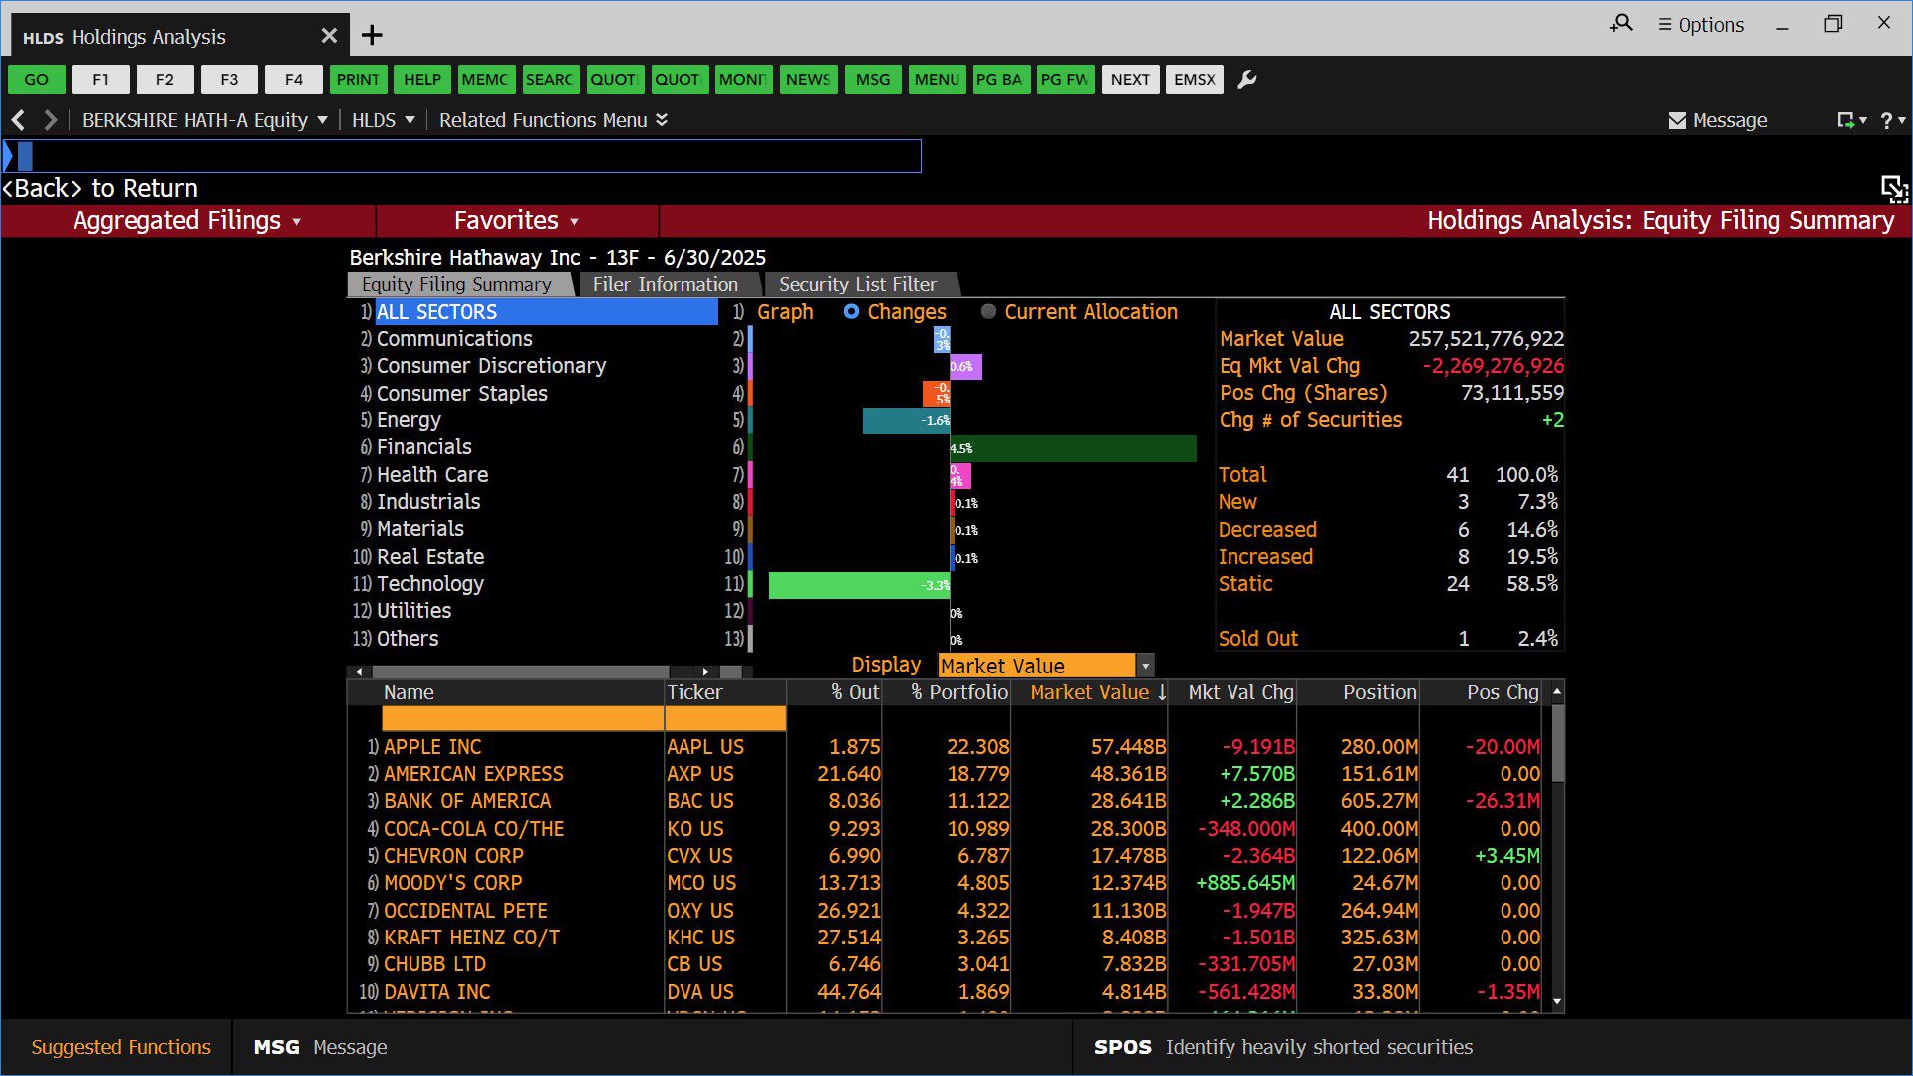
Task: Switch to Filer Information tab
Action: (x=666, y=285)
